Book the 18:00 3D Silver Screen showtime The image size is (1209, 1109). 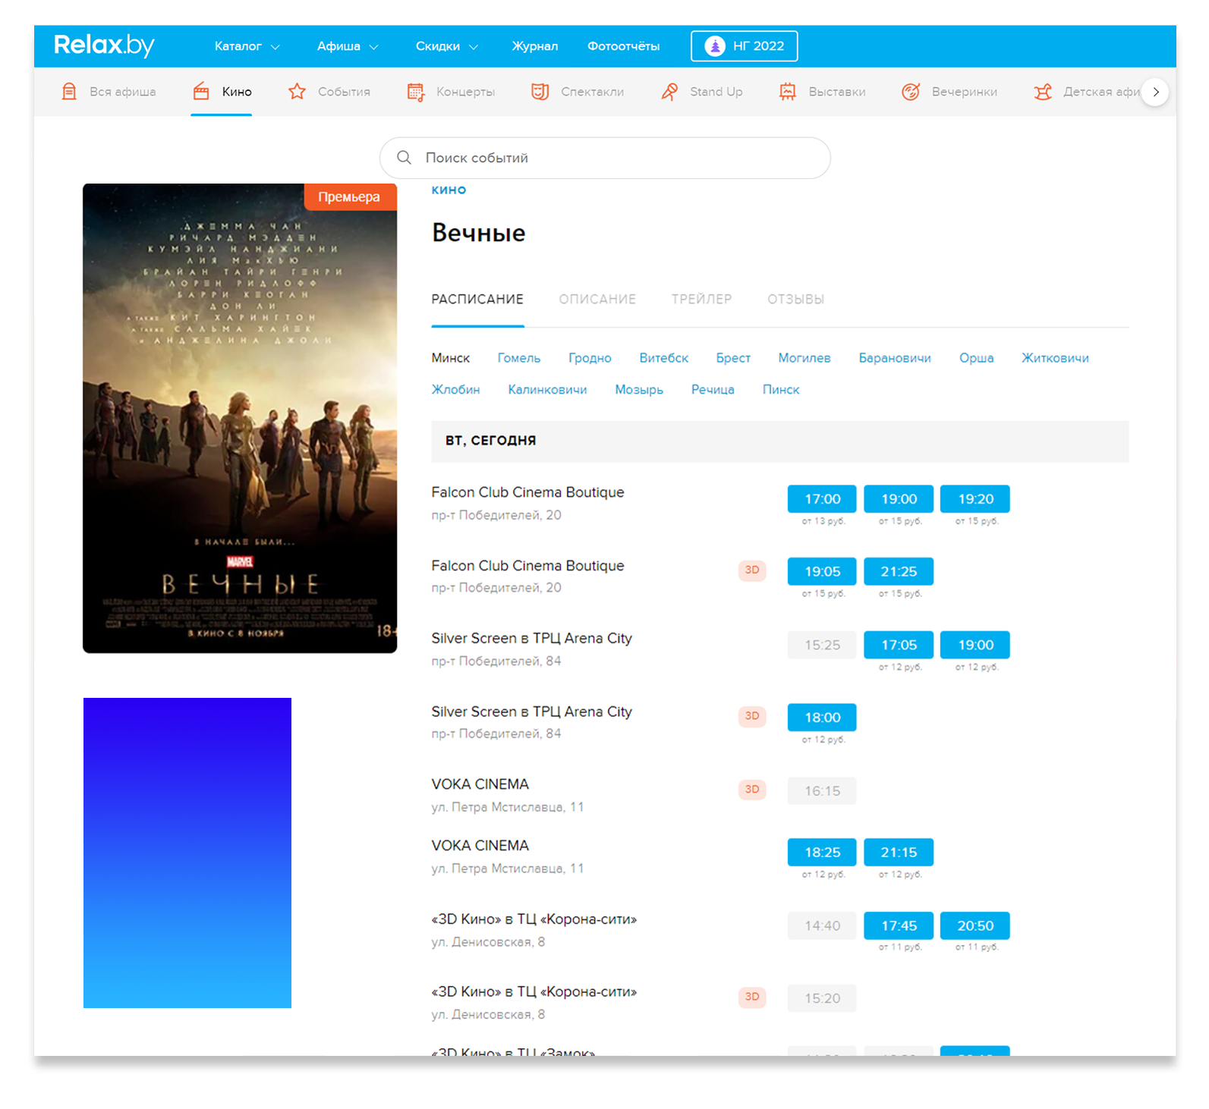822,718
